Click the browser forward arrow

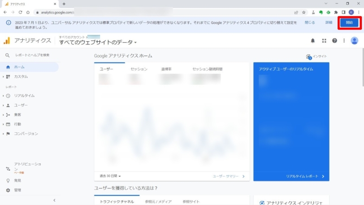point(13,12)
